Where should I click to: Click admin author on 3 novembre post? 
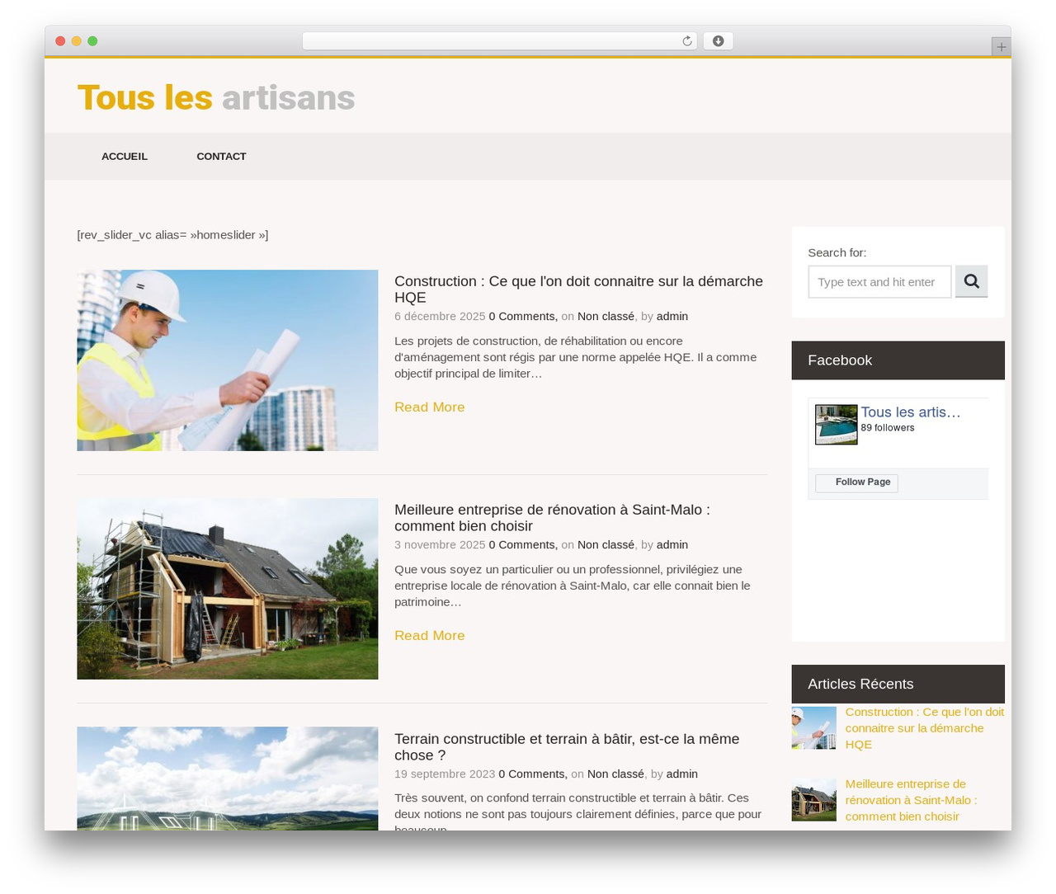pyautogui.click(x=672, y=545)
